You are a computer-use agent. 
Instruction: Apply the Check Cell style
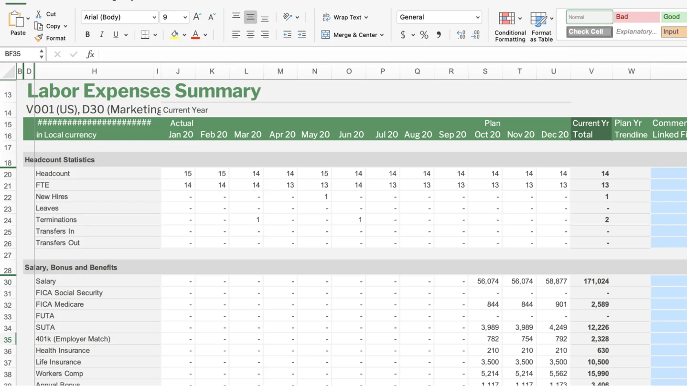click(x=589, y=32)
